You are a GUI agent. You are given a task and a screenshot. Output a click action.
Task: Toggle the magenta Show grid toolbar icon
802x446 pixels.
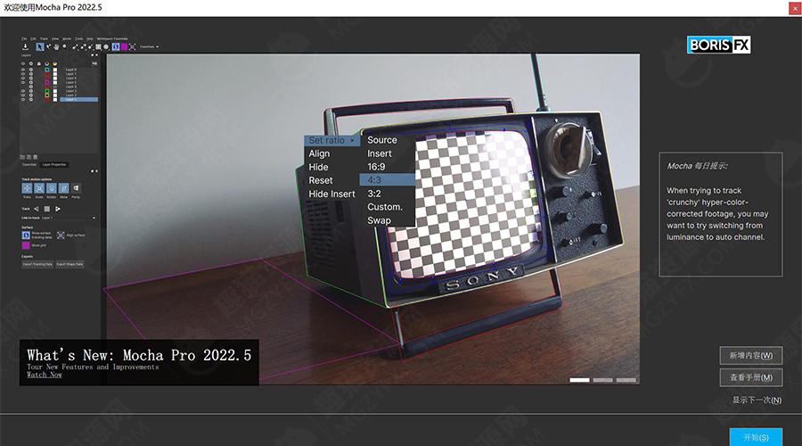(x=124, y=46)
